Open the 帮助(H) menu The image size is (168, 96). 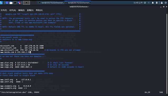[39, 10]
